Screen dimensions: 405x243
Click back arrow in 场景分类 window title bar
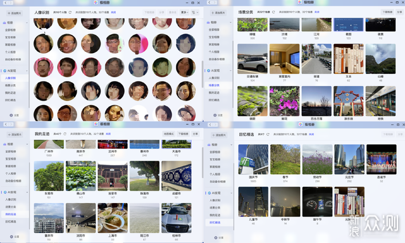pos(209,3)
